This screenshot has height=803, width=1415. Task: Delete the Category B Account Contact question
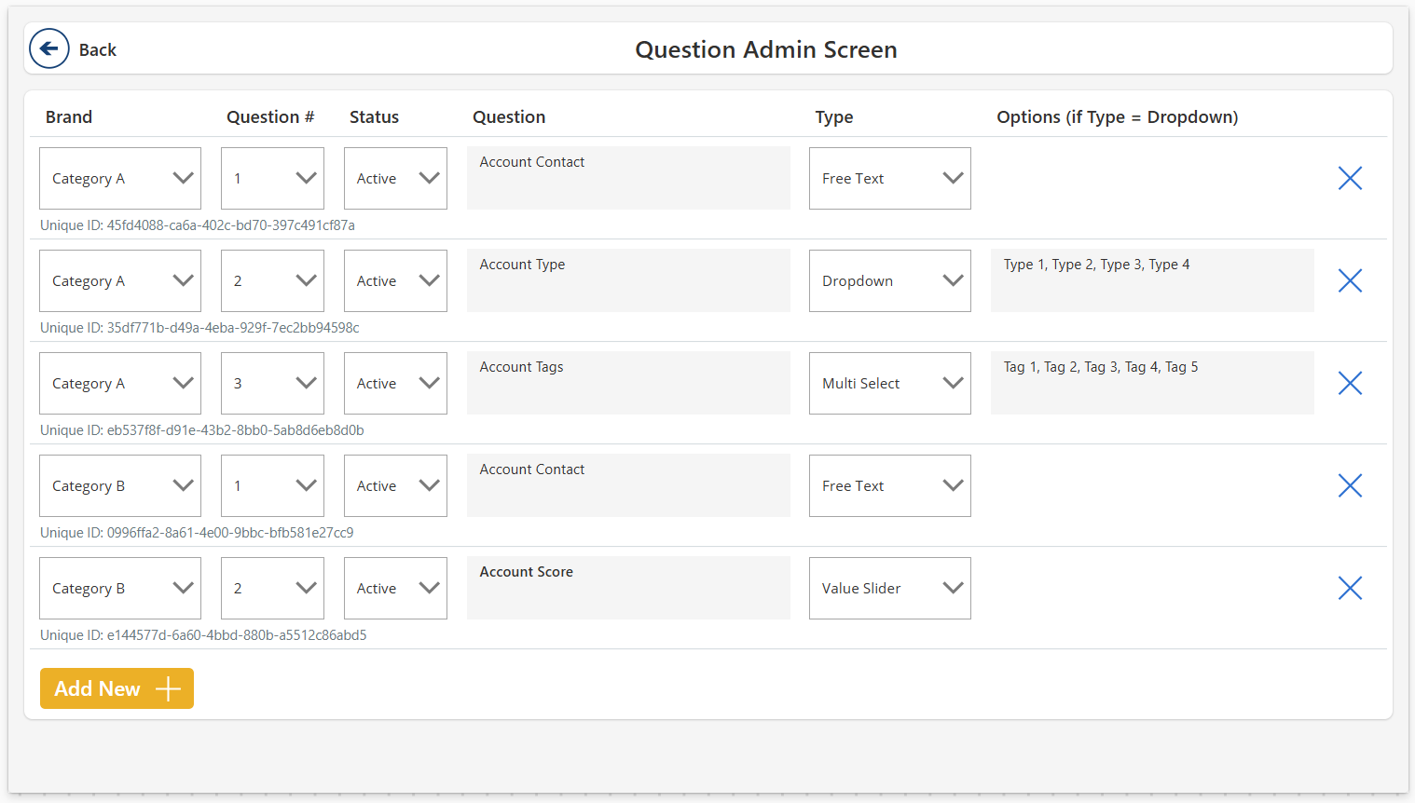click(x=1350, y=485)
